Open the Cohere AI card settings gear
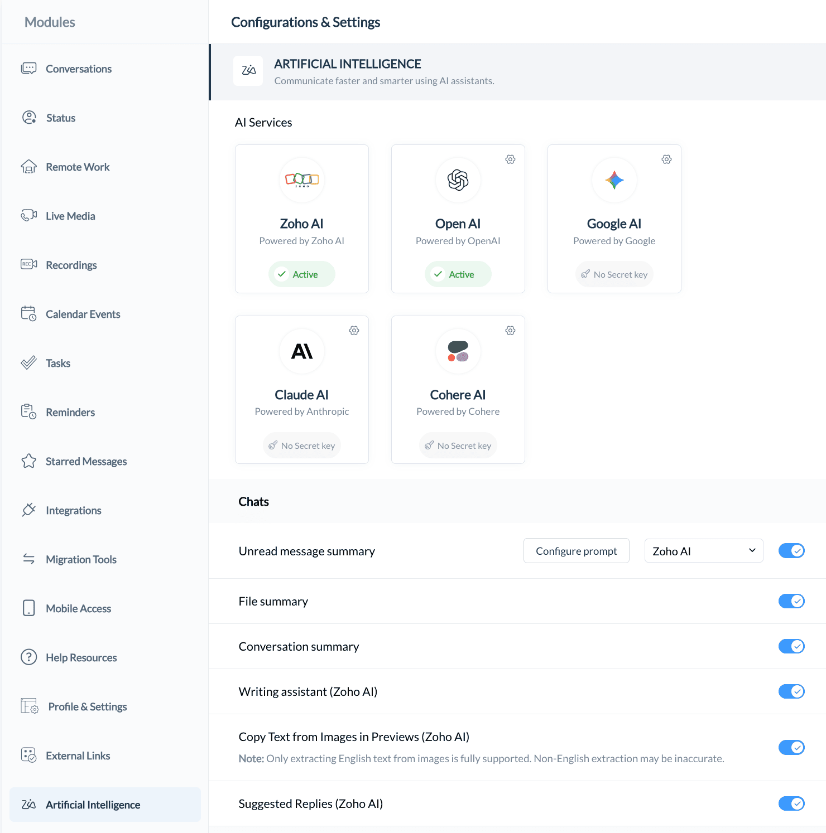Image resolution: width=826 pixels, height=833 pixels. click(510, 331)
